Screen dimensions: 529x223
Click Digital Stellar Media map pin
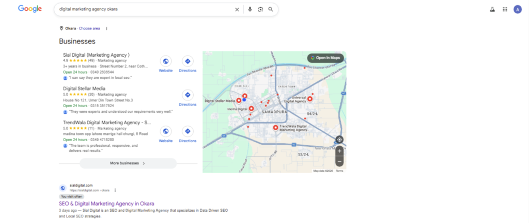239,100
